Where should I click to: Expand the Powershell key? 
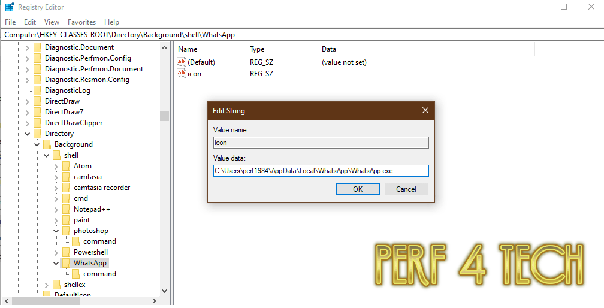coord(56,252)
